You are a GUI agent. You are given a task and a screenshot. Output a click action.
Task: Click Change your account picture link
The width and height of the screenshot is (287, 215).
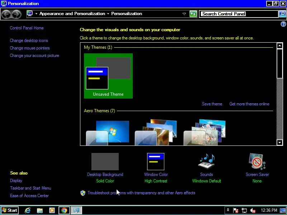click(x=34, y=56)
